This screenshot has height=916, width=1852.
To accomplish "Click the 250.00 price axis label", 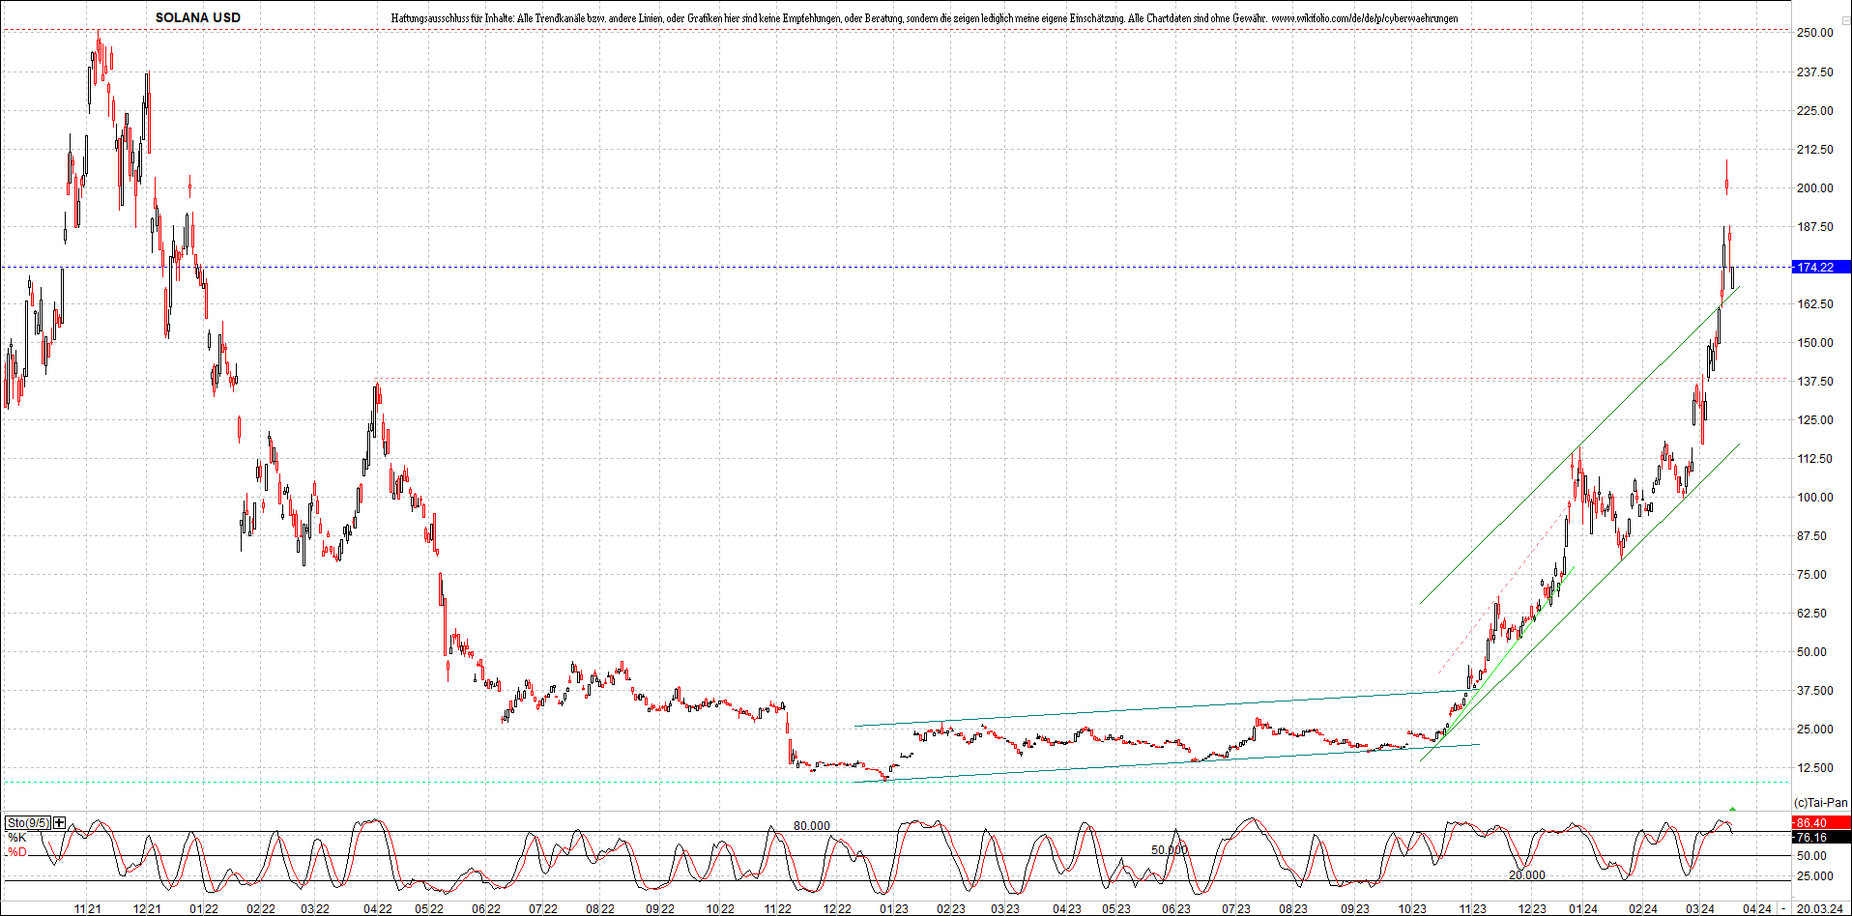I will tap(1815, 33).
